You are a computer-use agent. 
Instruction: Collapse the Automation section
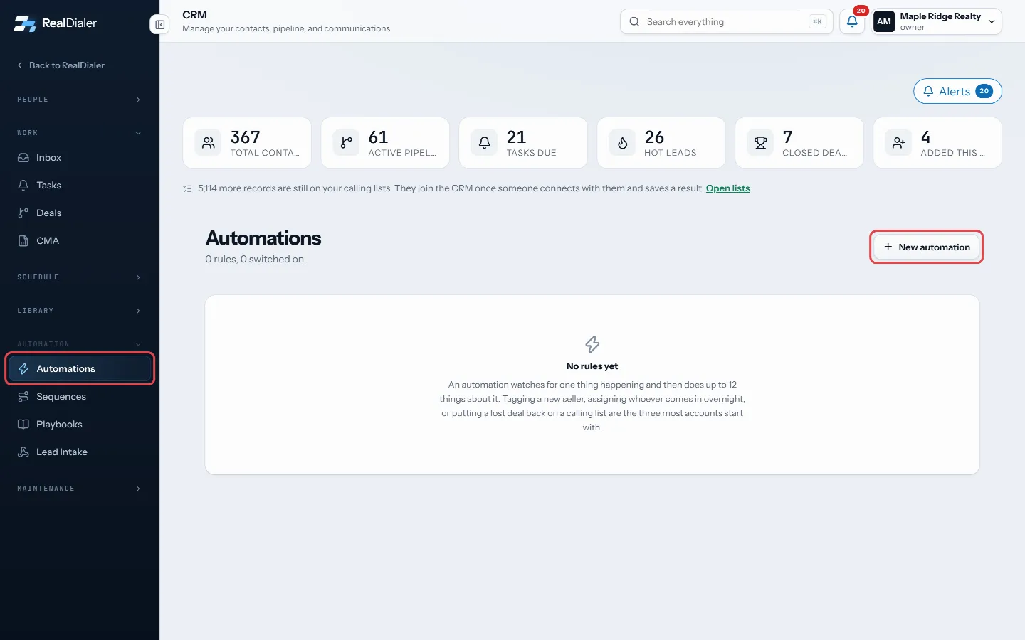coord(80,344)
